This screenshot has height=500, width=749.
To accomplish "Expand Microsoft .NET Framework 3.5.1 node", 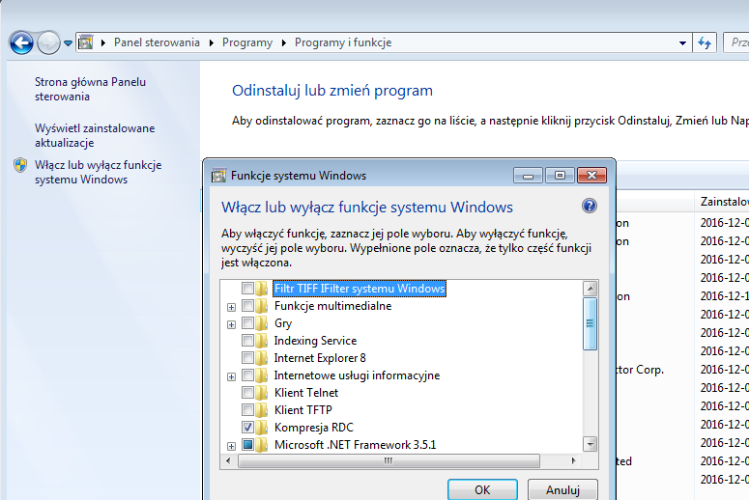I will (x=231, y=447).
